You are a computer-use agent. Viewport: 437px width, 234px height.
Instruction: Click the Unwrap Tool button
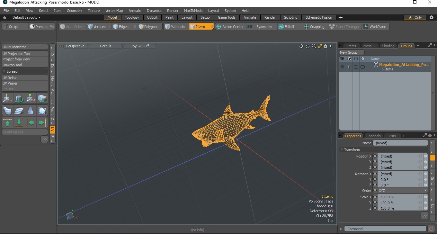(25, 65)
